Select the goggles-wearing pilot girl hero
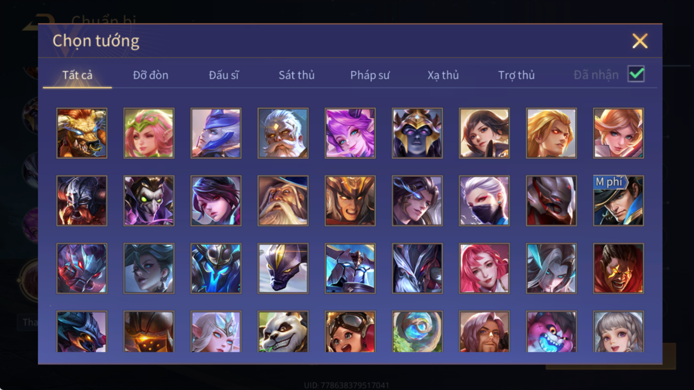 (x=350, y=332)
